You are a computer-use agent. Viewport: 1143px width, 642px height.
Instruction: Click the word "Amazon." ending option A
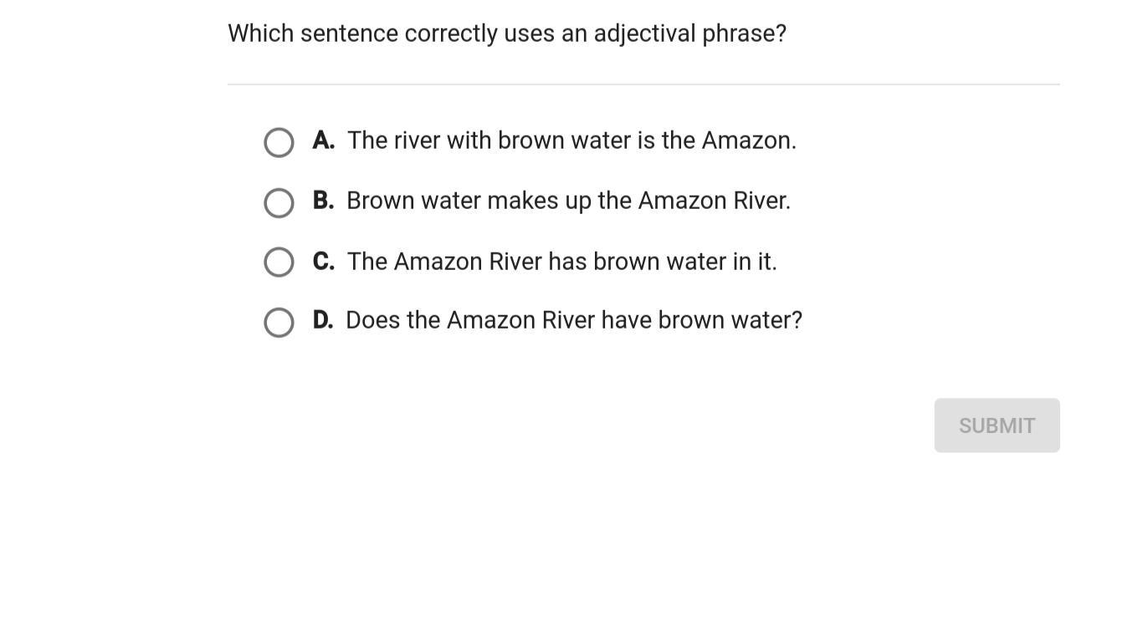pyautogui.click(x=749, y=140)
